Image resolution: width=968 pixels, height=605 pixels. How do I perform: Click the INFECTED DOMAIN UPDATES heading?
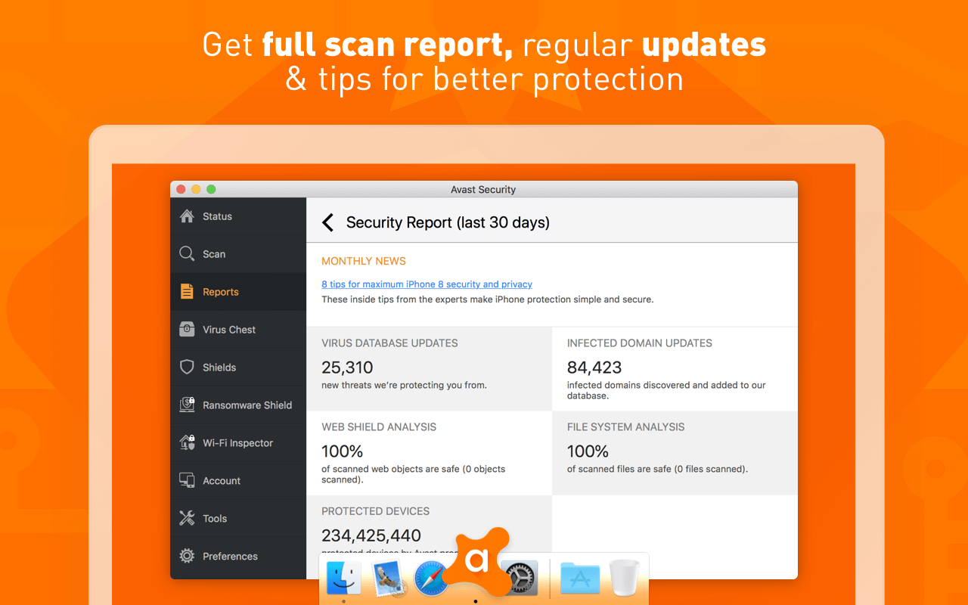640,343
